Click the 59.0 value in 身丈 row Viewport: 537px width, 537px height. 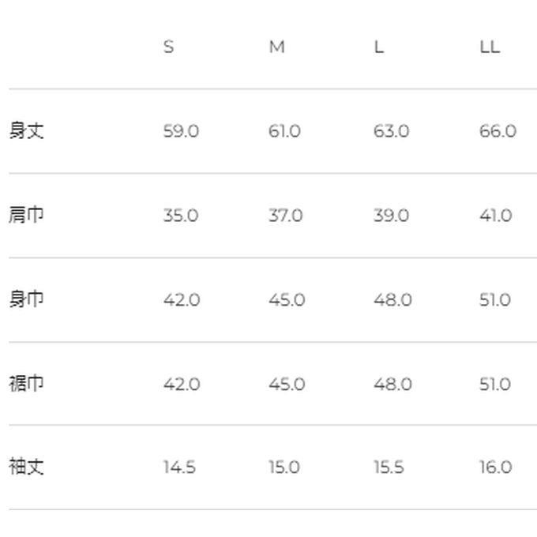181,131
